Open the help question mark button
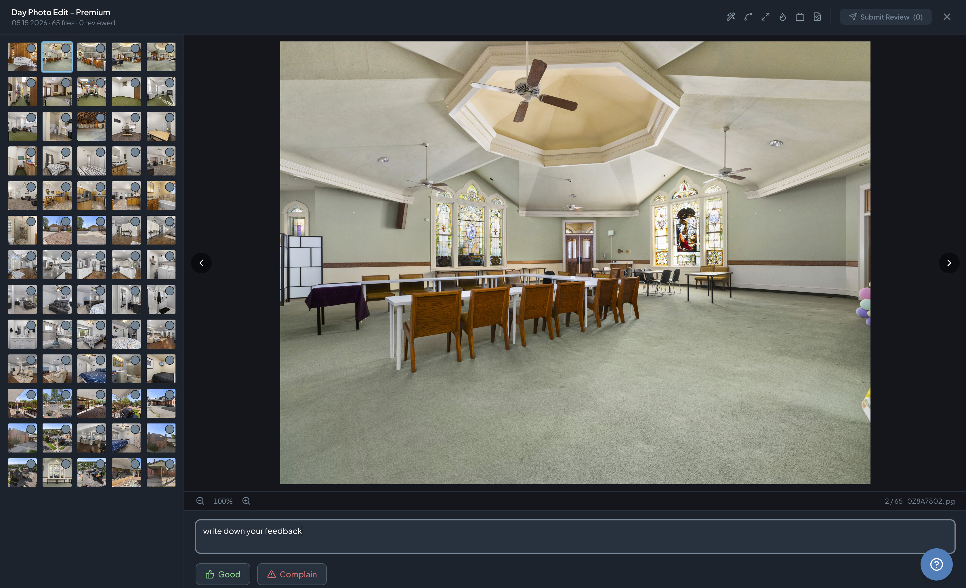Image resolution: width=966 pixels, height=588 pixels. (937, 564)
